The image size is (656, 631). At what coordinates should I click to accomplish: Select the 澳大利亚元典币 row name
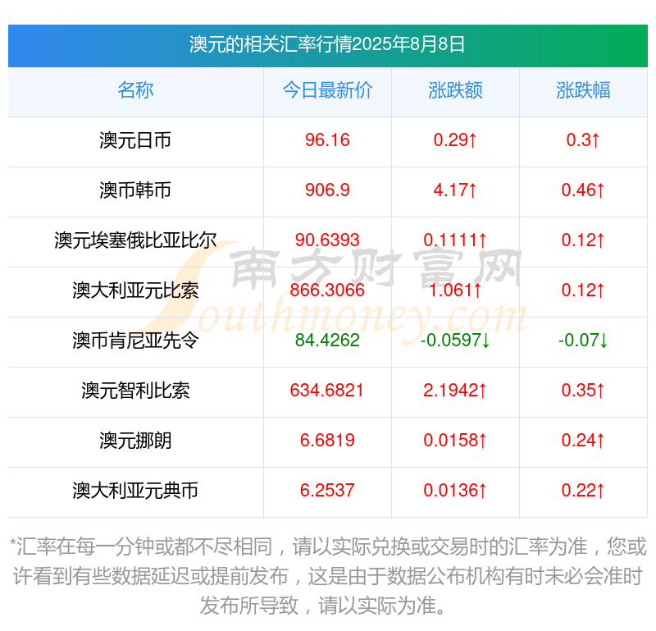point(135,491)
